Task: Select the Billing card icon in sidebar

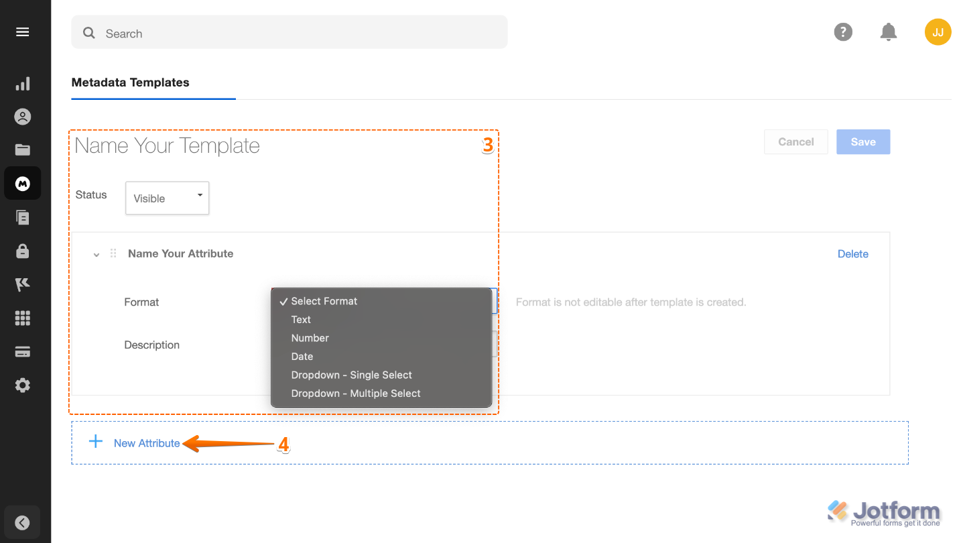Action: point(22,351)
